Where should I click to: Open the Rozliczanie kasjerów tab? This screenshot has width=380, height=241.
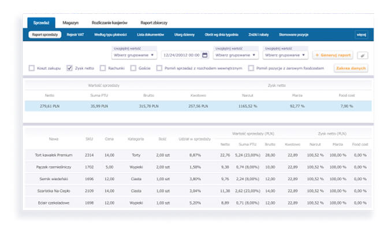click(110, 22)
